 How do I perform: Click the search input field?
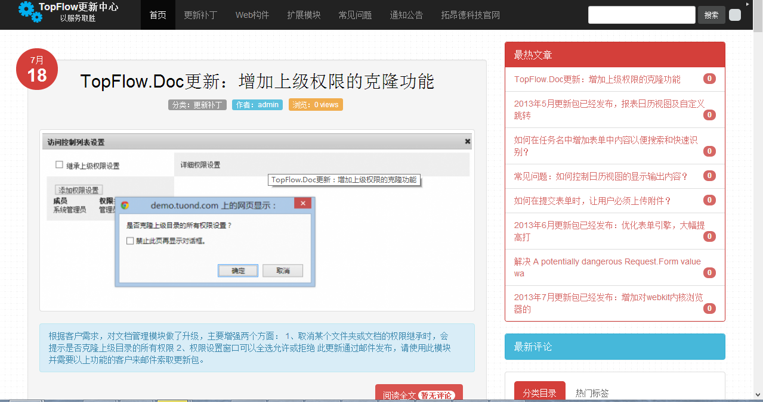coord(642,15)
